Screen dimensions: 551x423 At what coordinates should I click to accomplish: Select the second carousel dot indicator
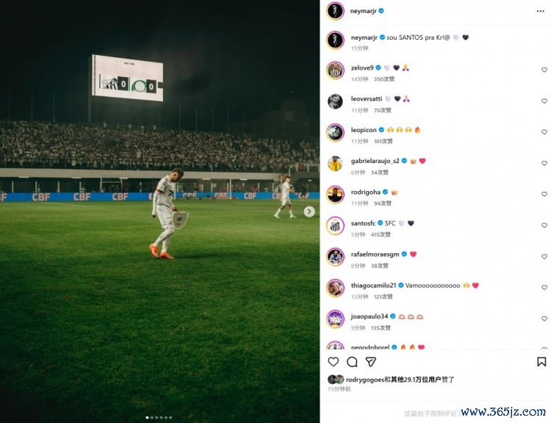pyautogui.click(x=152, y=417)
